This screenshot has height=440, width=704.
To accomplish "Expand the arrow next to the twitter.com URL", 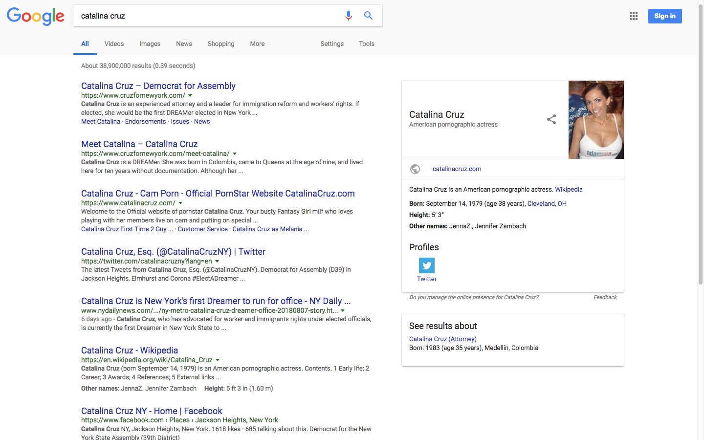I will point(217,262).
